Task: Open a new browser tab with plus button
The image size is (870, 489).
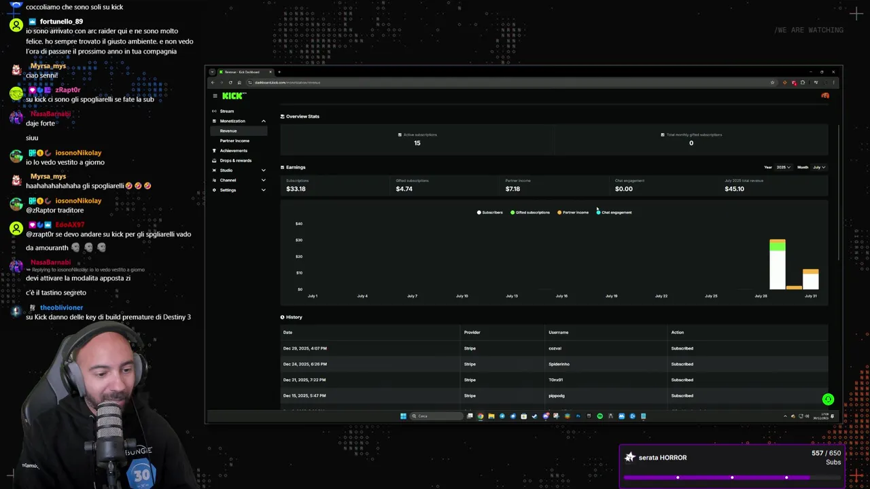Action: point(279,72)
